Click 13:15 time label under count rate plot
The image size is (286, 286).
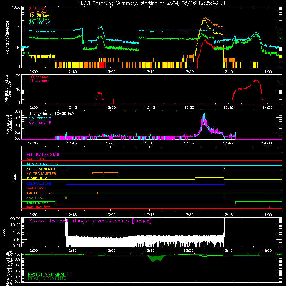point(150,72)
